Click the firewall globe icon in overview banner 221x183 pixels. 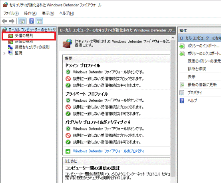[x=68, y=43]
